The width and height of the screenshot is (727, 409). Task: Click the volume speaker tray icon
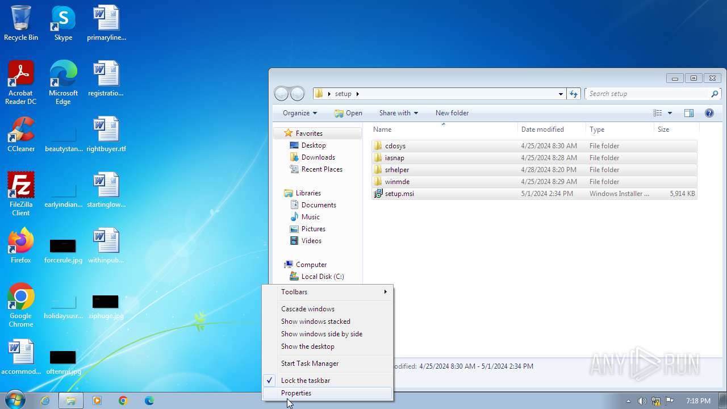(642, 401)
